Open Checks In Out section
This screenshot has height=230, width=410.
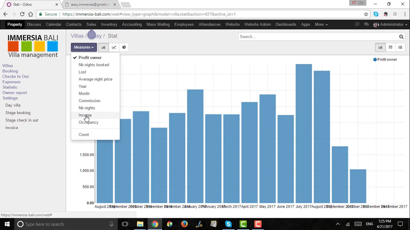click(x=15, y=76)
